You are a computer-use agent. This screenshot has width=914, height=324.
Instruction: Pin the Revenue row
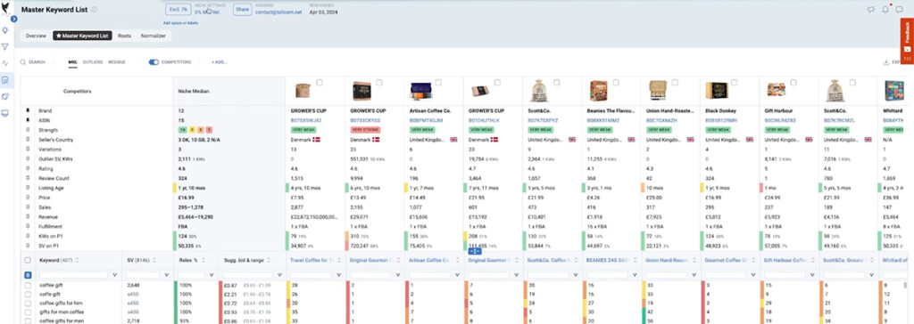(x=28, y=217)
